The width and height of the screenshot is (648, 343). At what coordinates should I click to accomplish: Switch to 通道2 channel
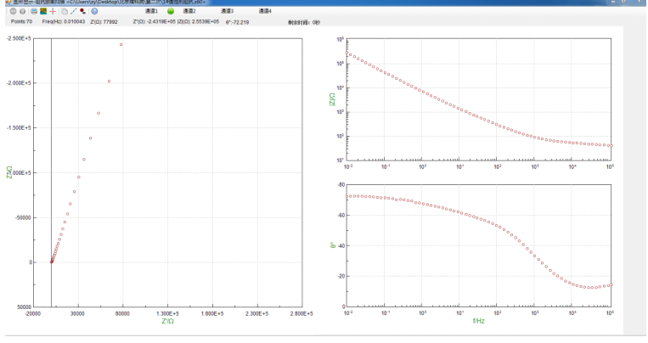pyautogui.click(x=189, y=11)
